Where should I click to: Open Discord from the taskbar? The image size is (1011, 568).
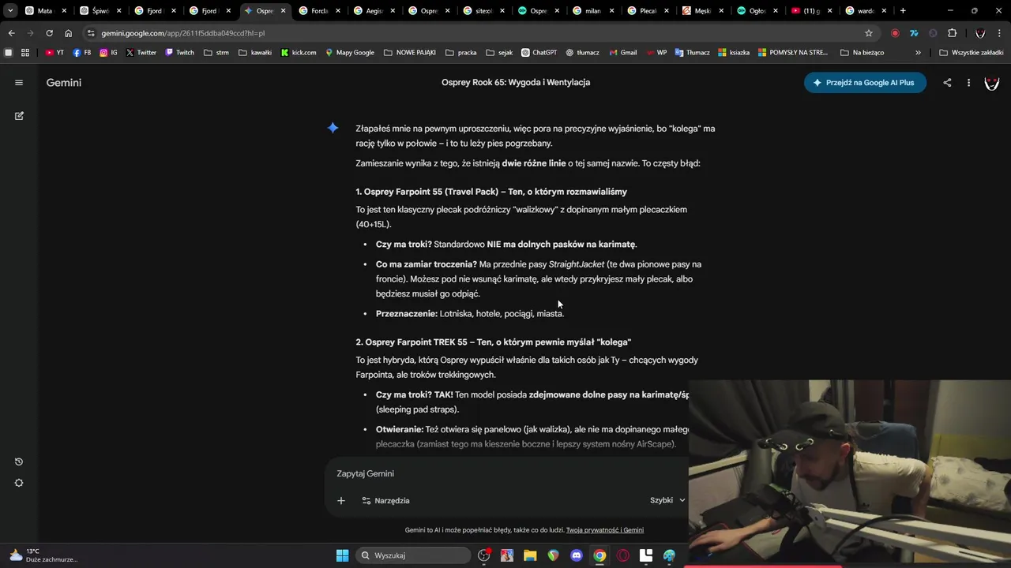click(x=577, y=555)
